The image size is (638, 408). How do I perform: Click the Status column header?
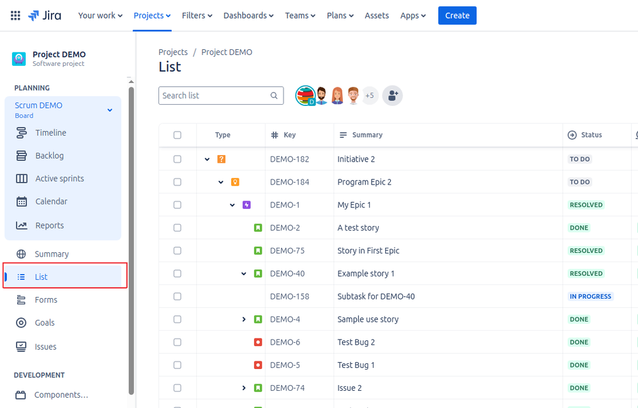point(585,135)
